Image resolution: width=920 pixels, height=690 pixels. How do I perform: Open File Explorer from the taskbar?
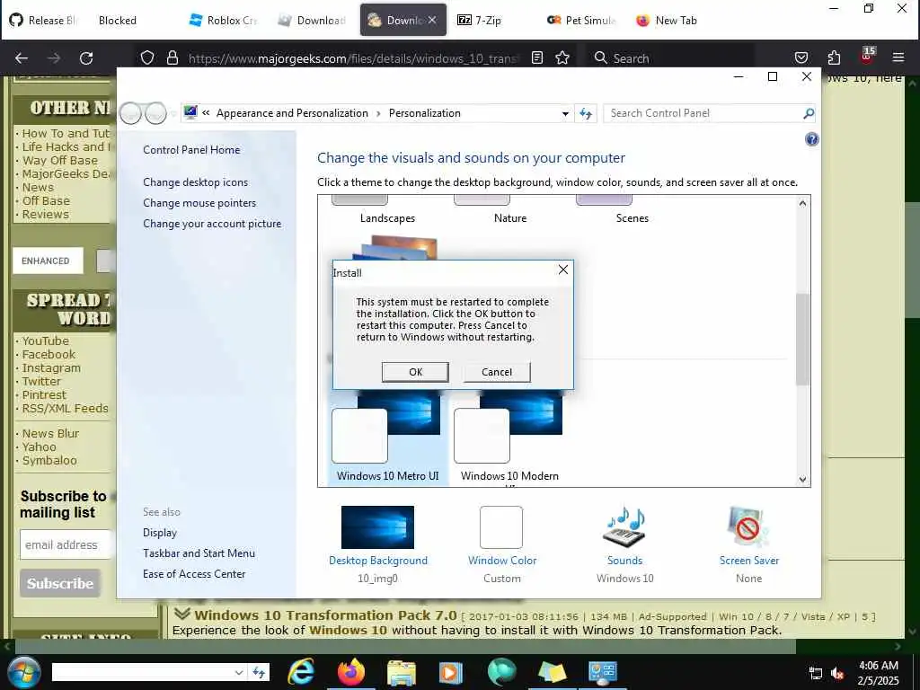point(401,673)
